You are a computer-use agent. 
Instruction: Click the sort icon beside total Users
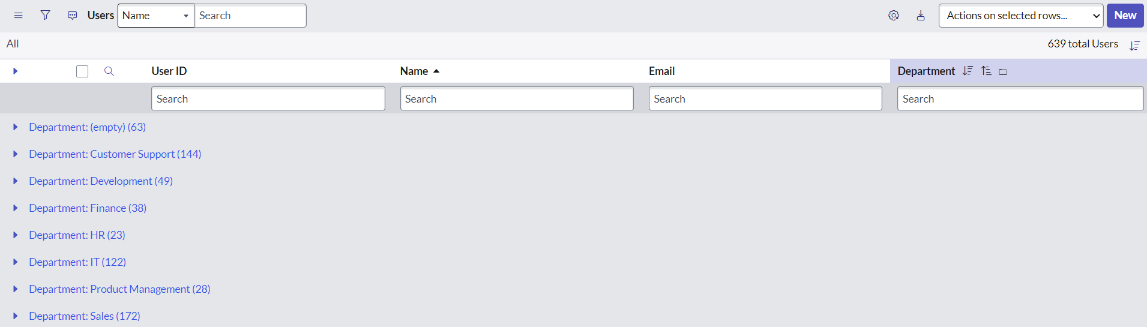coord(1134,45)
